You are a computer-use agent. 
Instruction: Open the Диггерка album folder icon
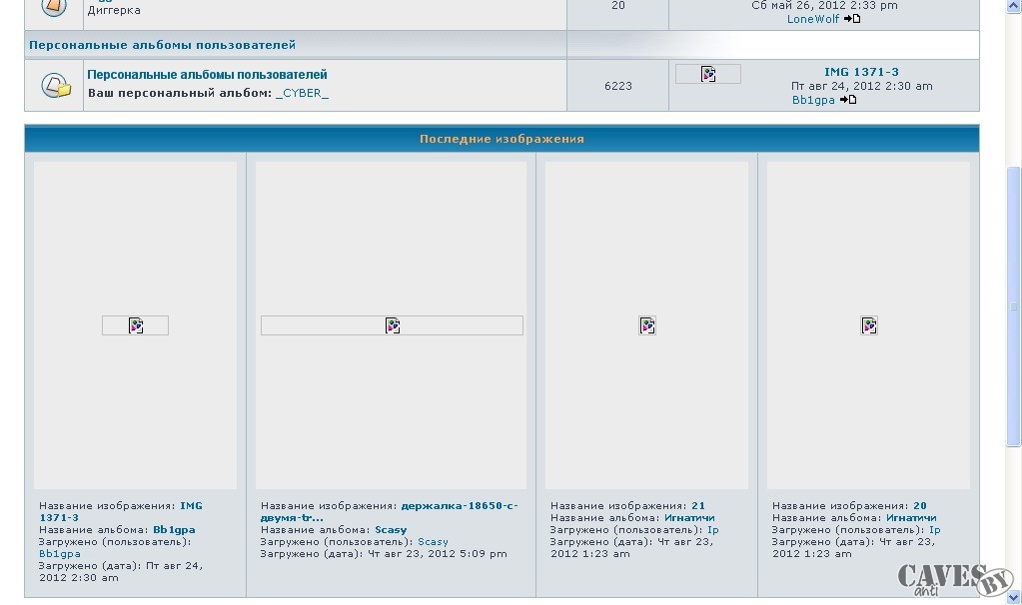pyautogui.click(x=54, y=7)
